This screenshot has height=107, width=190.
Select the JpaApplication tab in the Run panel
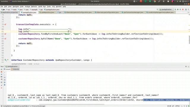click(x=12, y=67)
